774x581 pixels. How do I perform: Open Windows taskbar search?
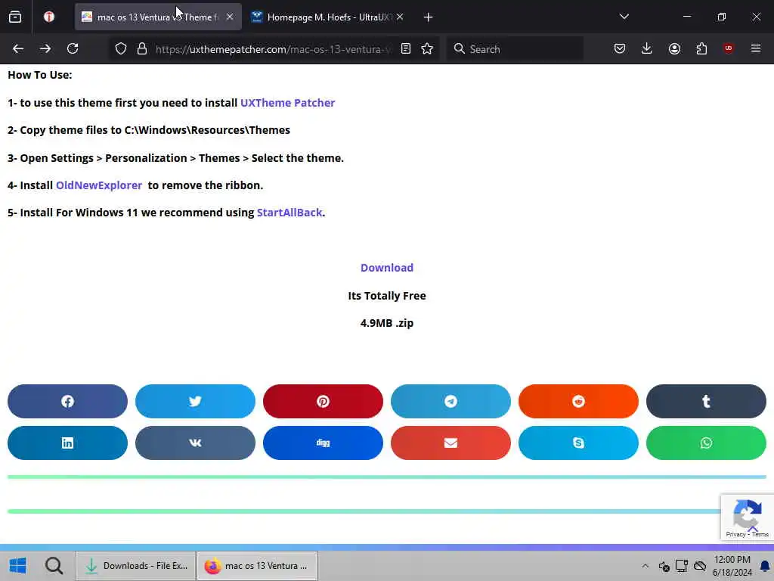click(54, 566)
